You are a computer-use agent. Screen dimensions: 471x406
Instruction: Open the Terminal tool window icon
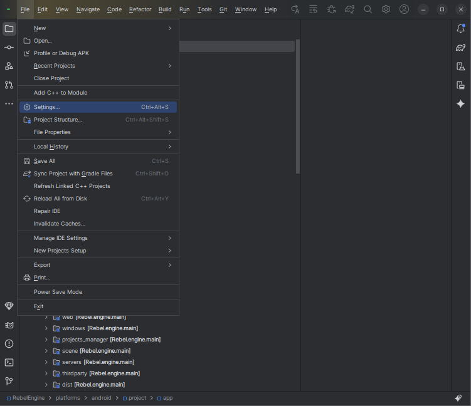tap(9, 363)
